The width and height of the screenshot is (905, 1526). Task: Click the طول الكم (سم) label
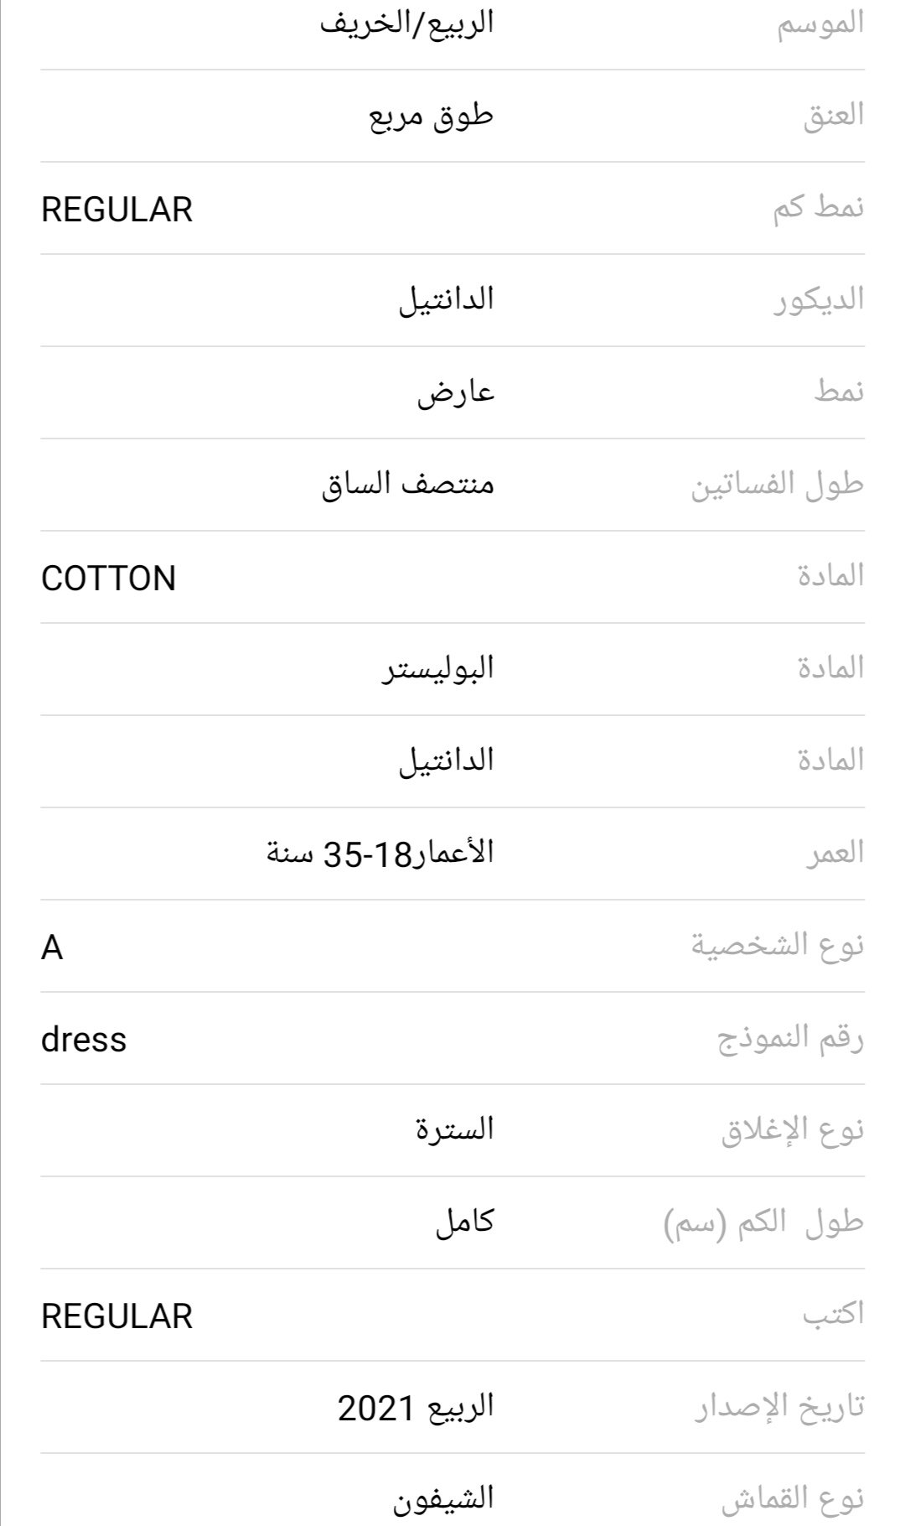click(763, 1222)
